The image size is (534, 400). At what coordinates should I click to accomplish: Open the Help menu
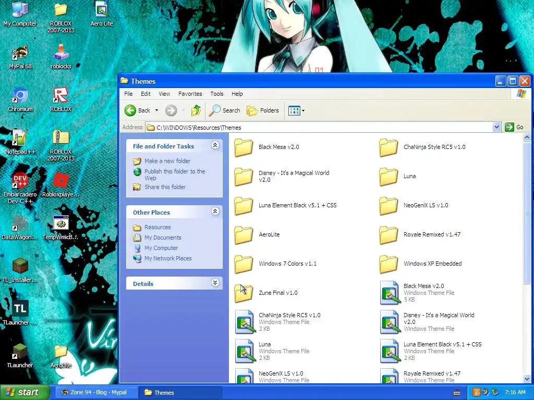point(237,94)
